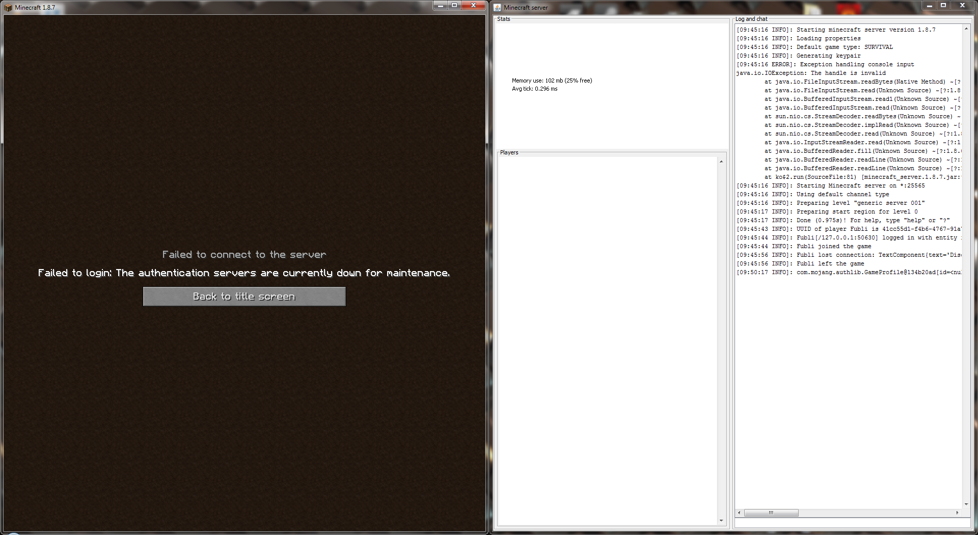Click the authentication servers maintenance error message
978x535 pixels.
(x=244, y=273)
